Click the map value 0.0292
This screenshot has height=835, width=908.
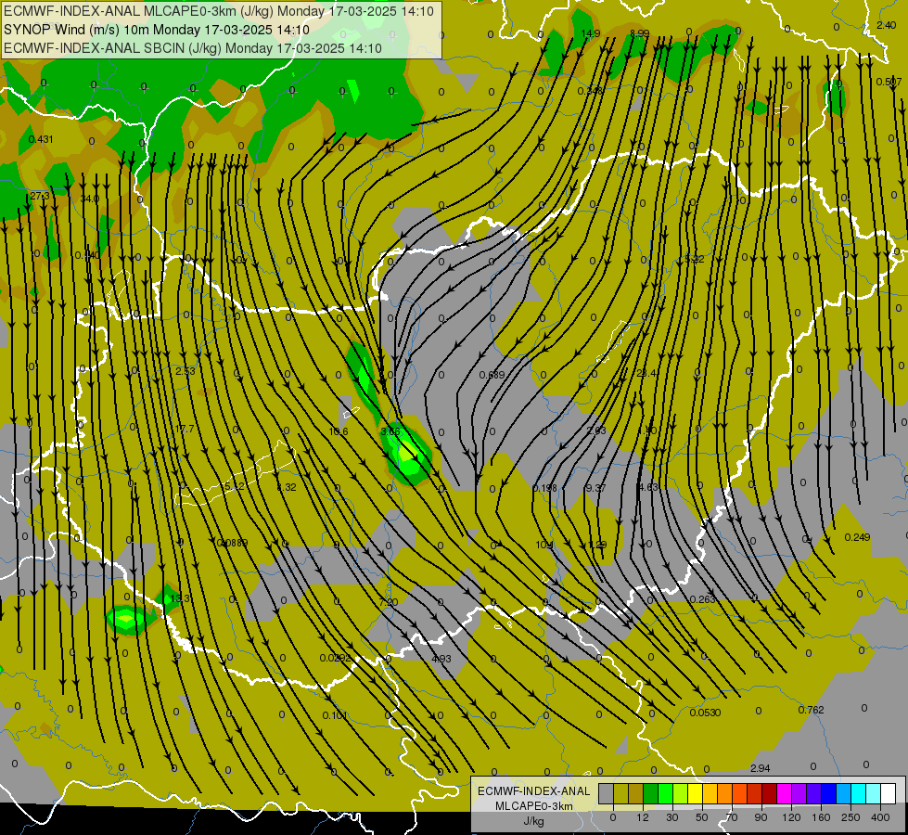[x=335, y=658]
